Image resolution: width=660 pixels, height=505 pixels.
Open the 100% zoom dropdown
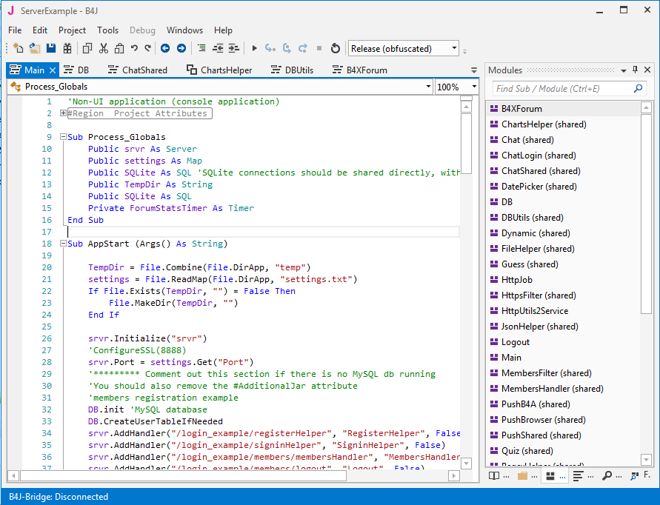(x=474, y=87)
